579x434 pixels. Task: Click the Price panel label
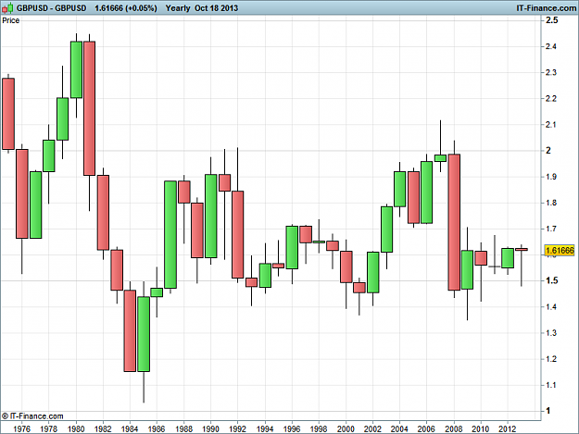click(x=11, y=20)
